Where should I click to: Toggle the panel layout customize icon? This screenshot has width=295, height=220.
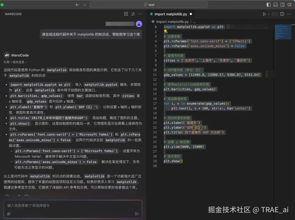pyautogui.click(x=290, y=5)
